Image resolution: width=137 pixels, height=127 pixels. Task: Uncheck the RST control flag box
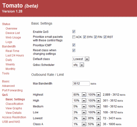(x=105, y=37)
